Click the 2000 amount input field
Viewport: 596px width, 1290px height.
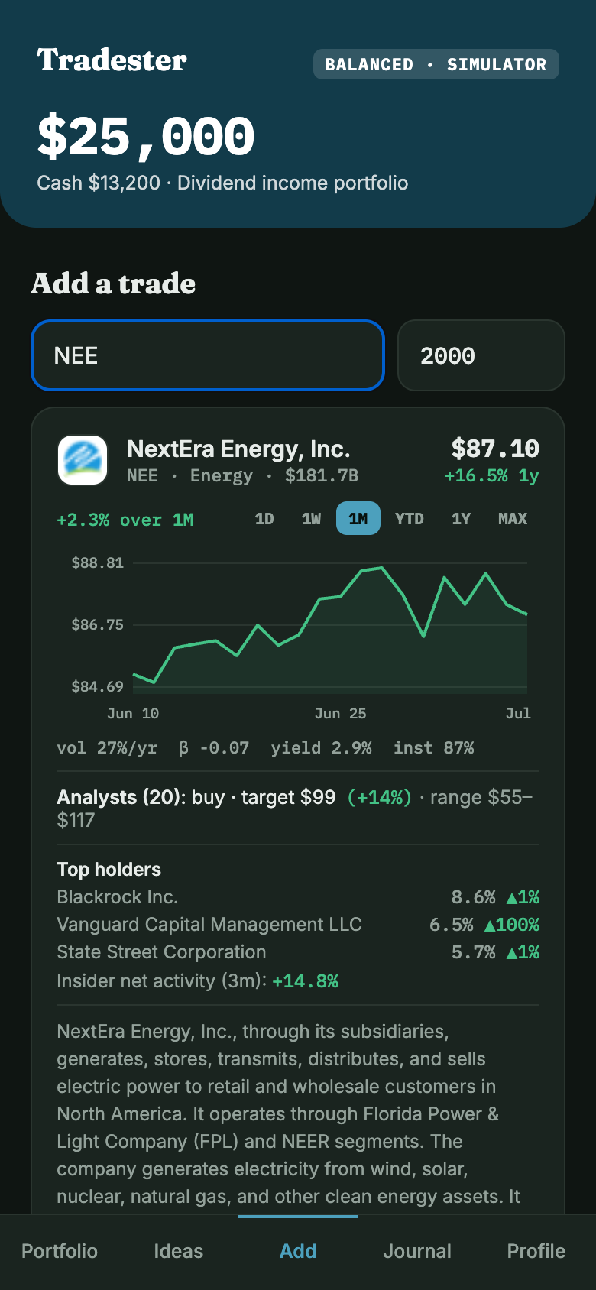point(481,355)
